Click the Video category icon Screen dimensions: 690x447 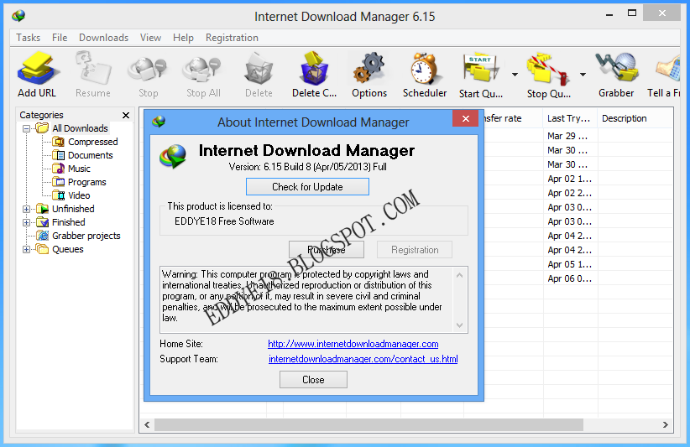(x=58, y=195)
